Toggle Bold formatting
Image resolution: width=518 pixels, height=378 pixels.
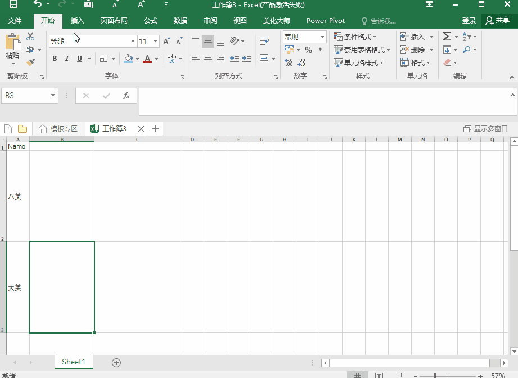55,58
